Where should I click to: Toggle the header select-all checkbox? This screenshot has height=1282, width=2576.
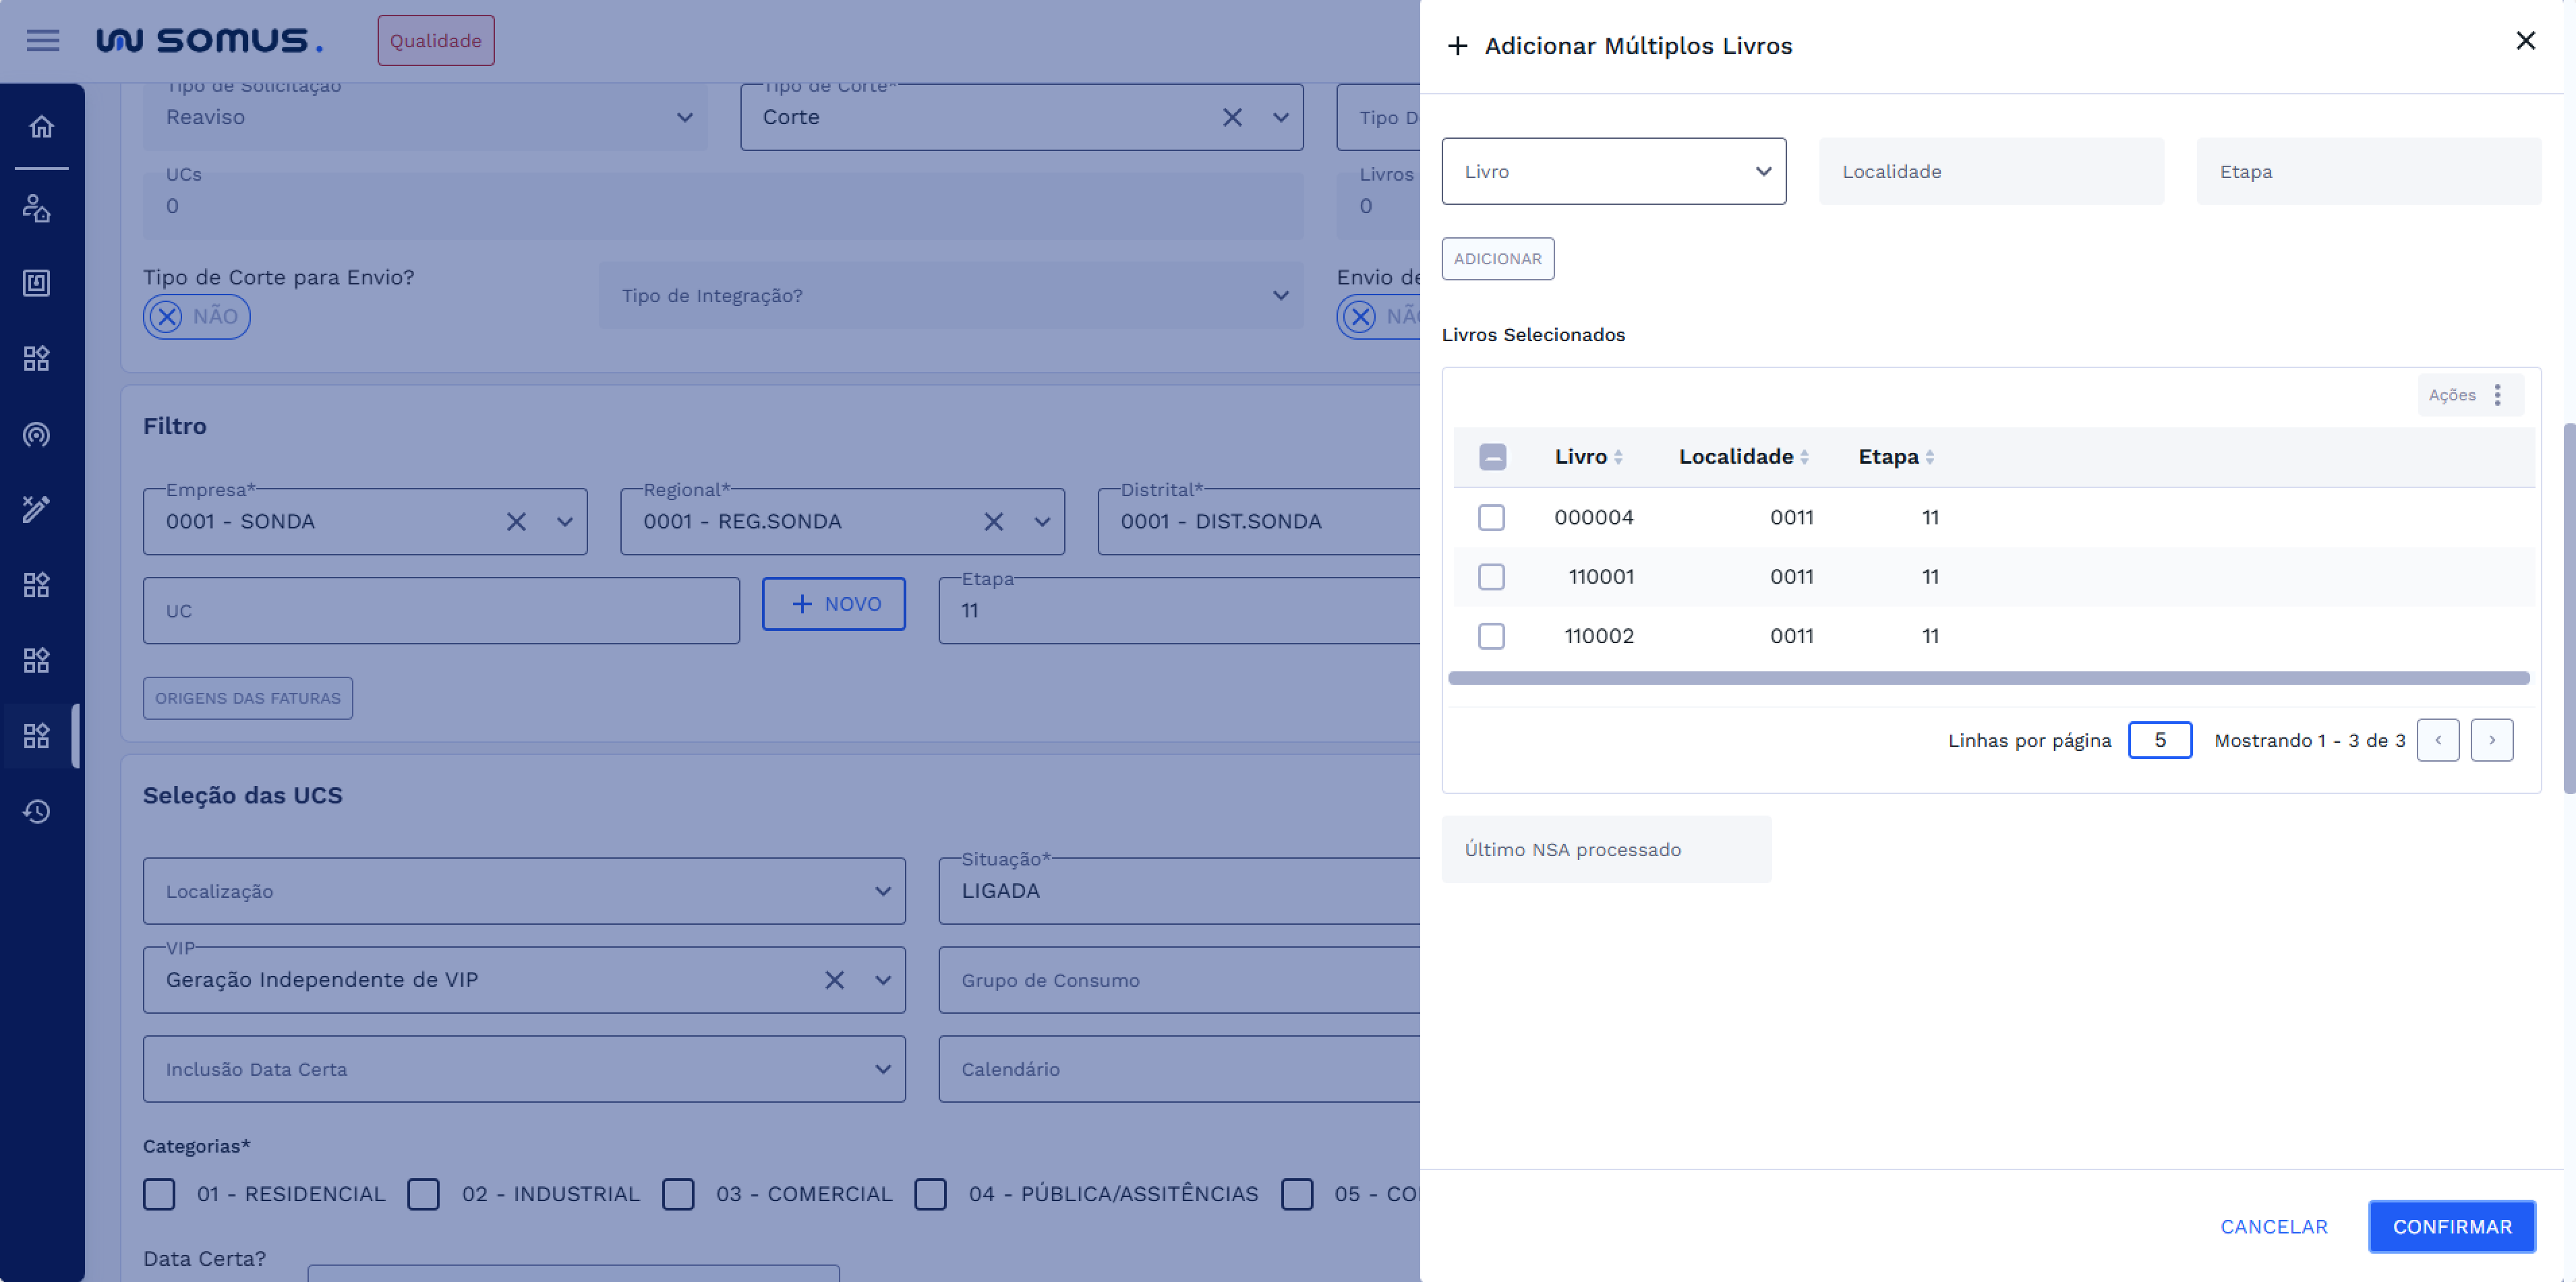pos(1492,456)
